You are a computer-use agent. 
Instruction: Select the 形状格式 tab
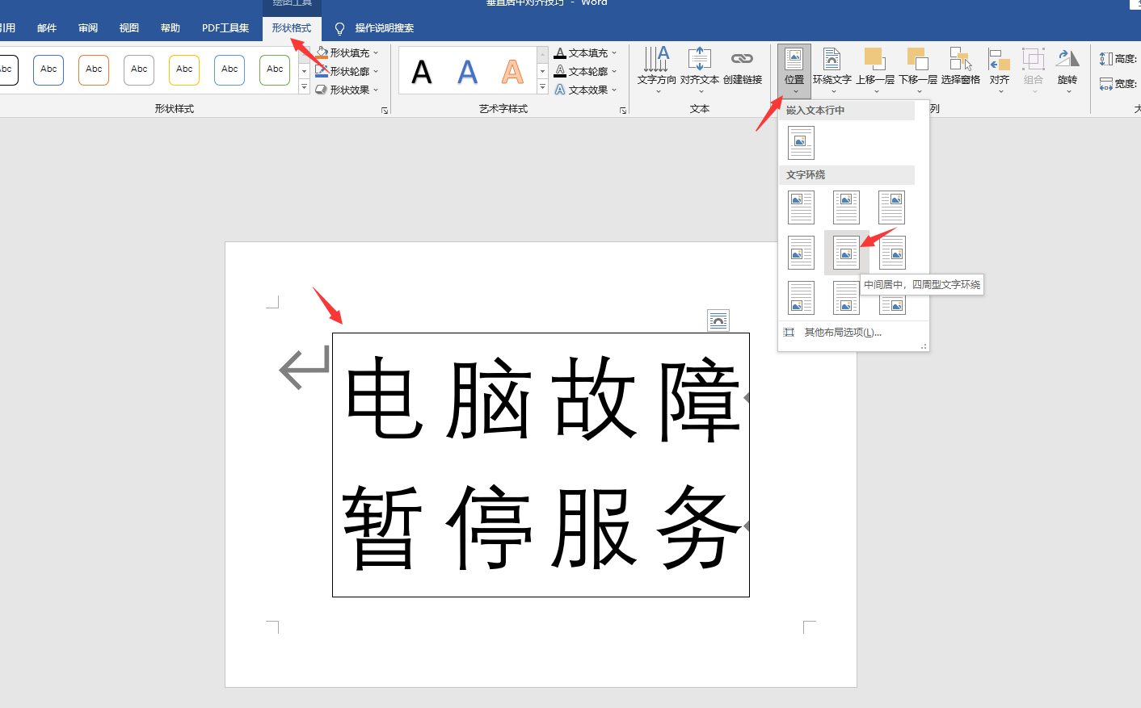[292, 28]
